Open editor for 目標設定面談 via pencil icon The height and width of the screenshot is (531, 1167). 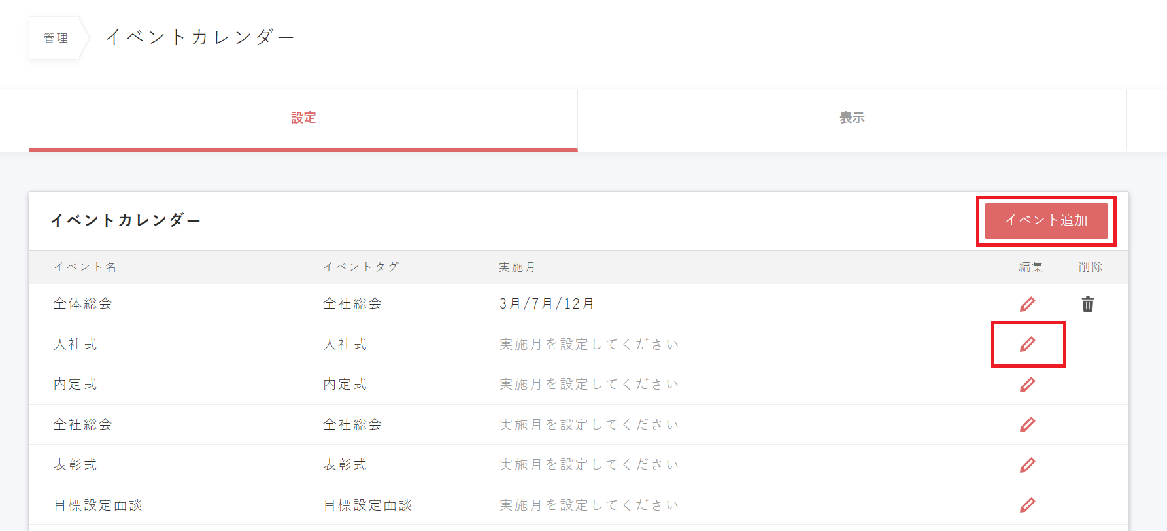1027,505
